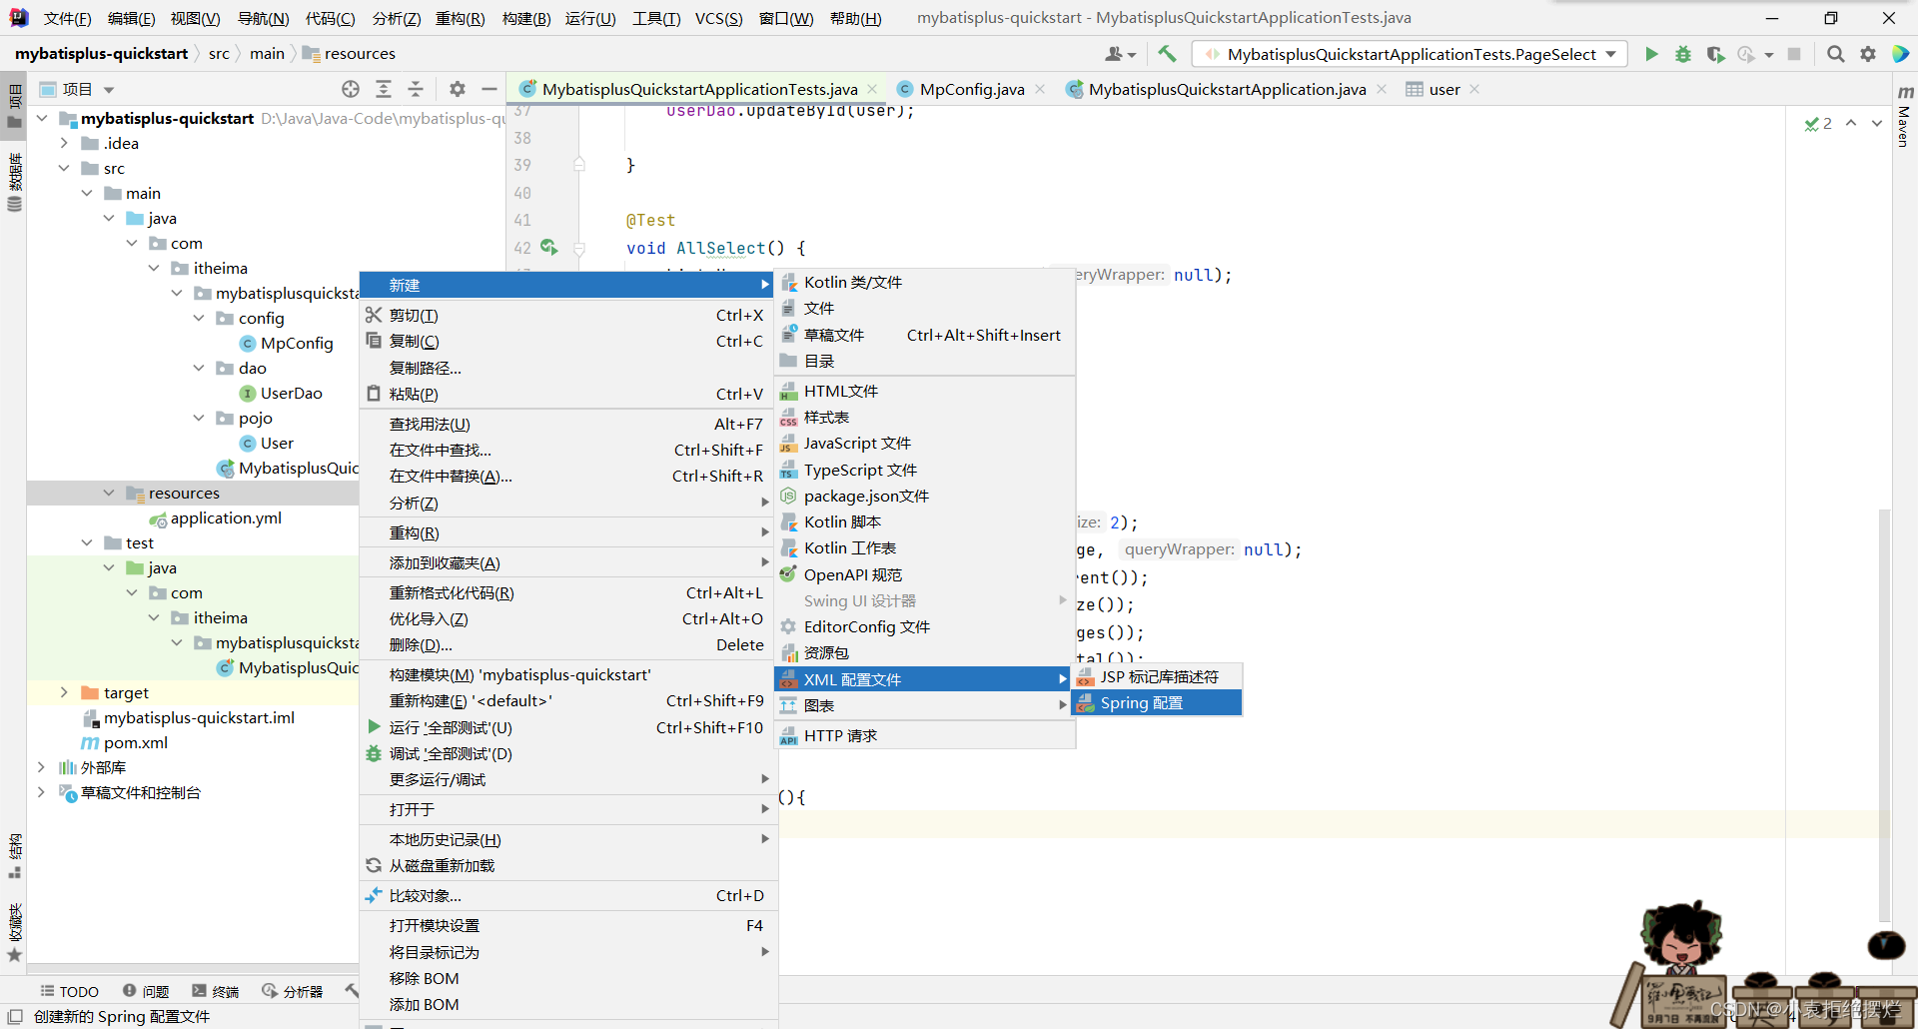Click the run test gutter icon at line 42

pos(548,247)
